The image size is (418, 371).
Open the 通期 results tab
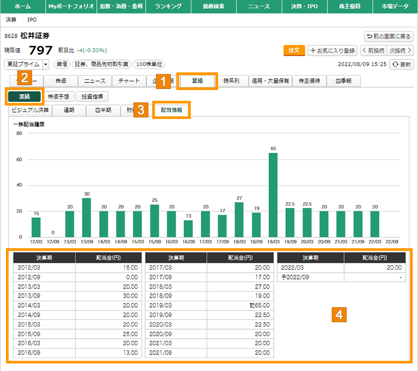tap(69, 110)
